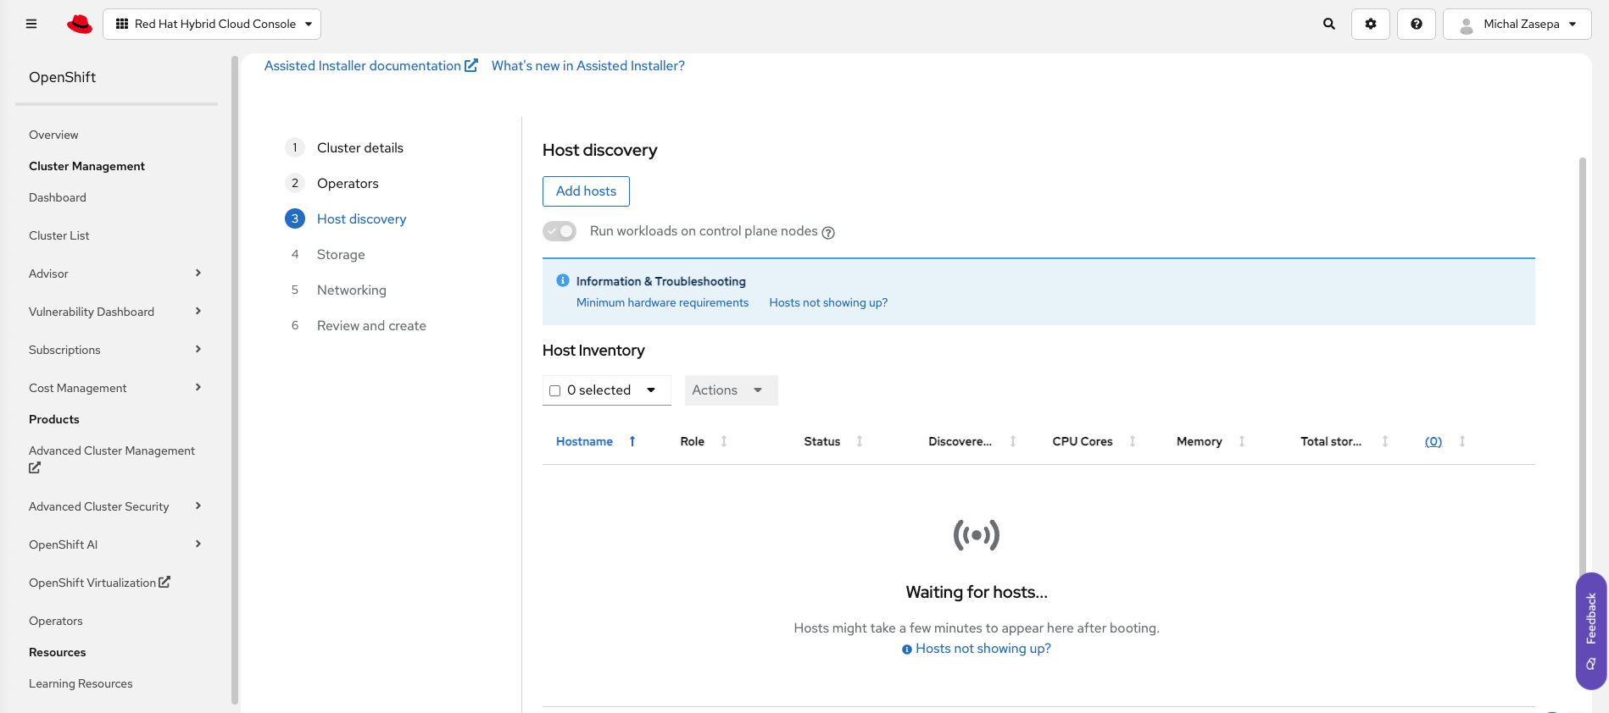This screenshot has height=713, width=1609.
Task: Expand Advisor sidebar section
Action: coord(198,273)
